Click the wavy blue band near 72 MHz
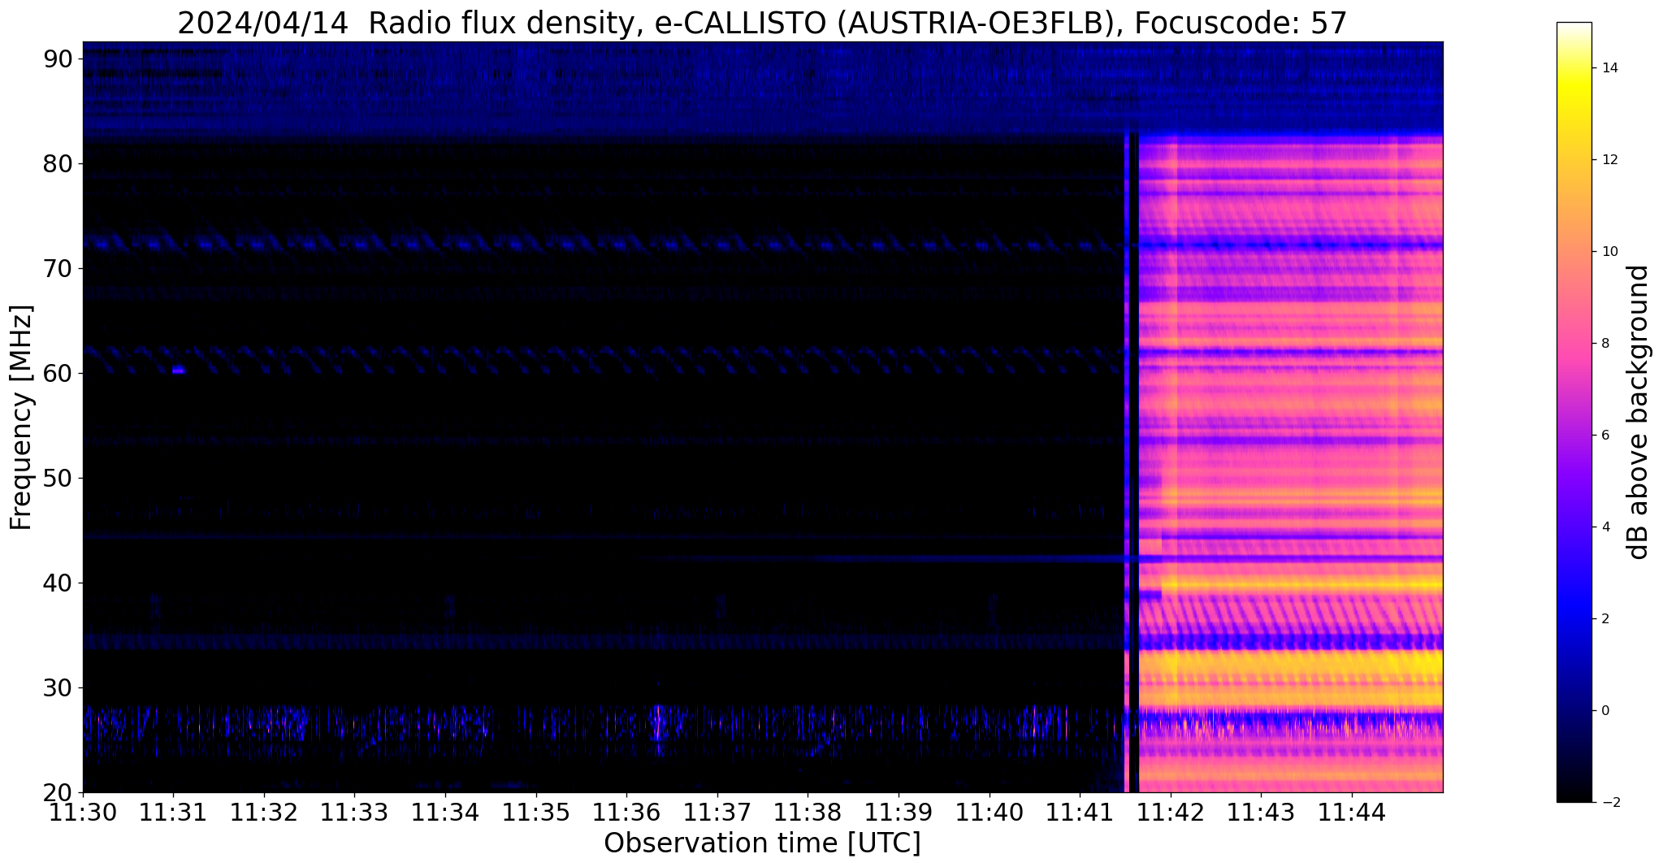This screenshot has width=1663, height=867. point(601,243)
